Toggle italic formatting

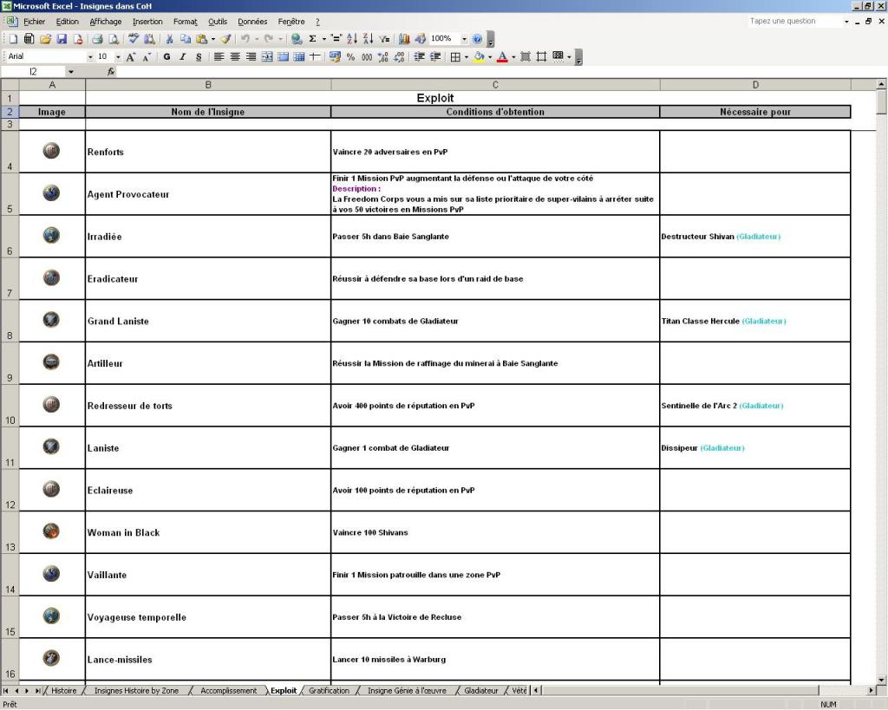[x=182, y=56]
